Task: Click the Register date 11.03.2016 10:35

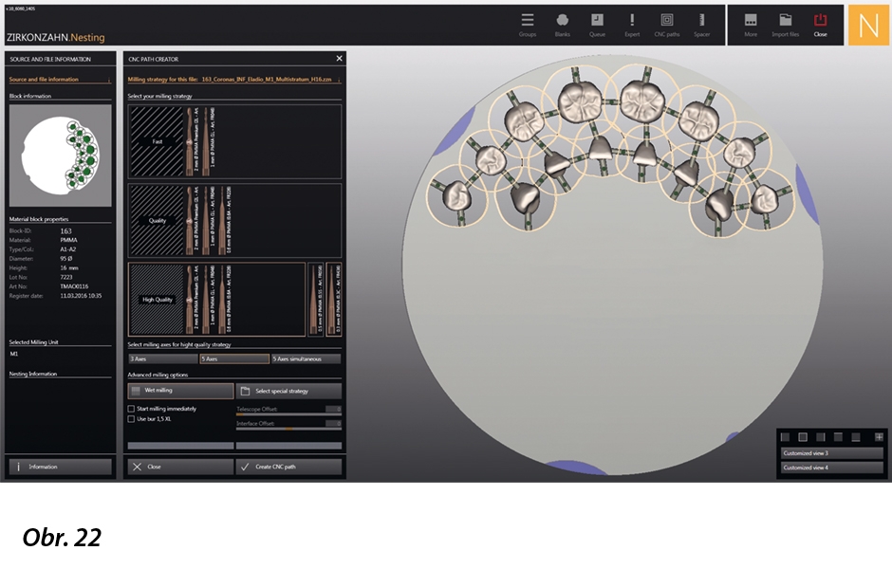Action: pos(81,296)
